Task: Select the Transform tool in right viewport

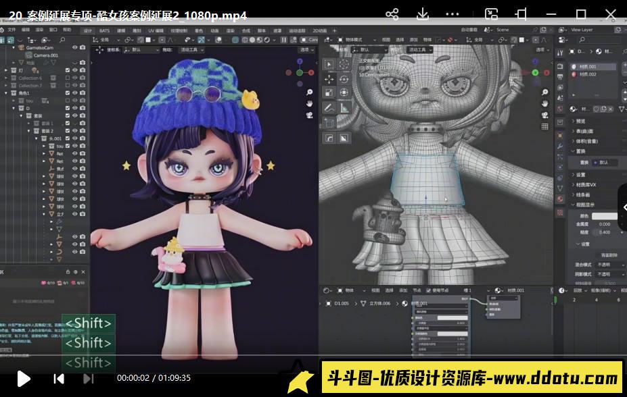Action: click(x=344, y=93)
